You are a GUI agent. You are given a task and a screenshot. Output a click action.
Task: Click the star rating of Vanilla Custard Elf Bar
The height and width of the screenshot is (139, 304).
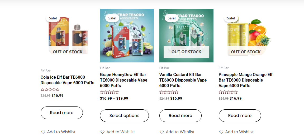point(169,92)
